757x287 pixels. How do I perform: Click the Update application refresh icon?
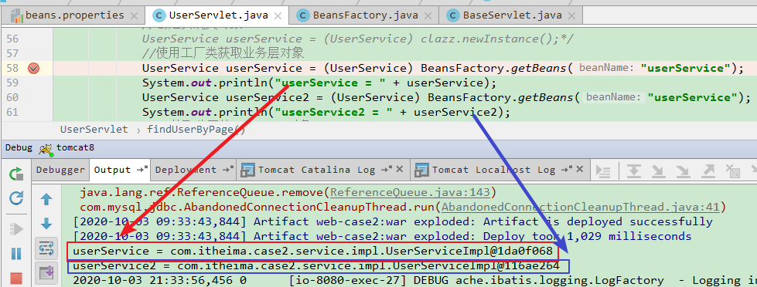[x=16, y=198]
